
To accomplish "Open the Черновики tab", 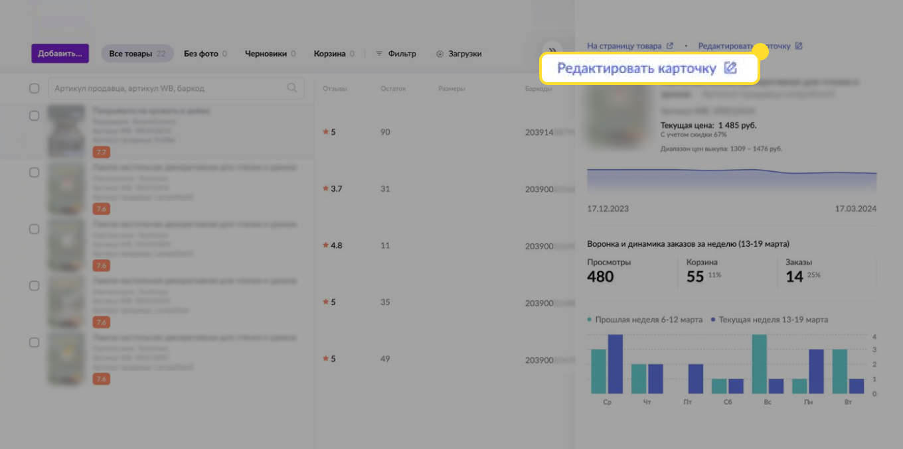I will (x=266, y=54).
